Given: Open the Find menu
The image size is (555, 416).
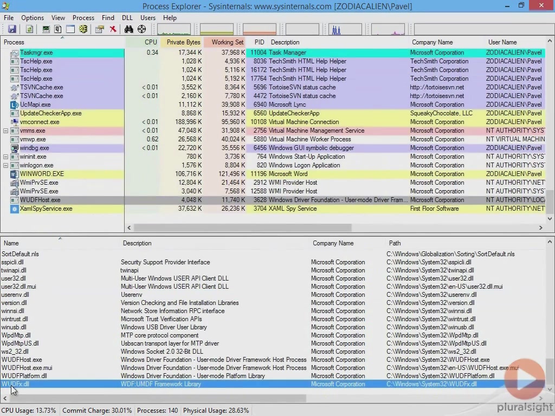Looking at the screenshot, I should click(x=108, y=18).
